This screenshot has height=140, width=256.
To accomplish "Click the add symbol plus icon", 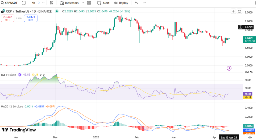I will 24,3.
